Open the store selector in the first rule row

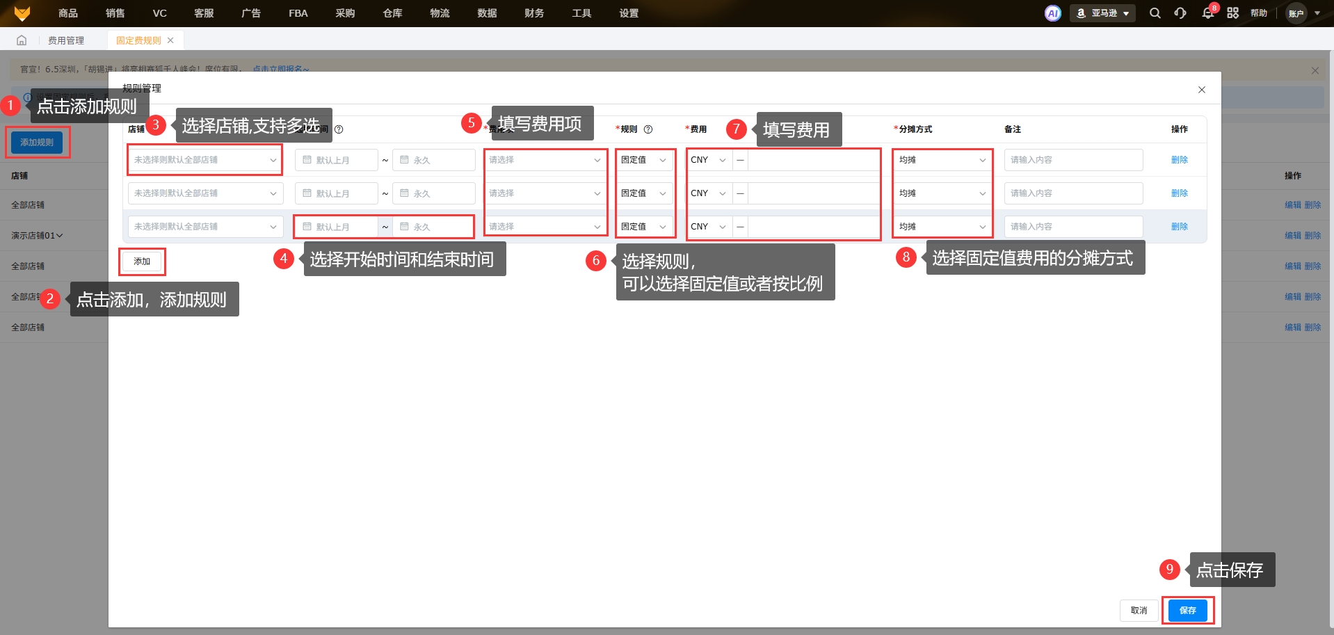(x=205, y=160)
